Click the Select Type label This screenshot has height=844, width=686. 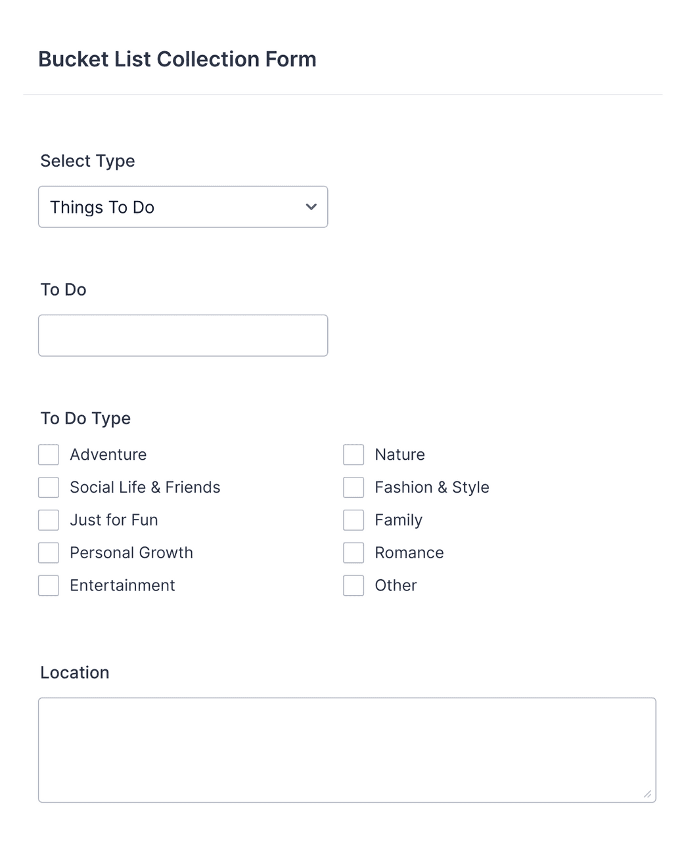(x=87, y=161)
